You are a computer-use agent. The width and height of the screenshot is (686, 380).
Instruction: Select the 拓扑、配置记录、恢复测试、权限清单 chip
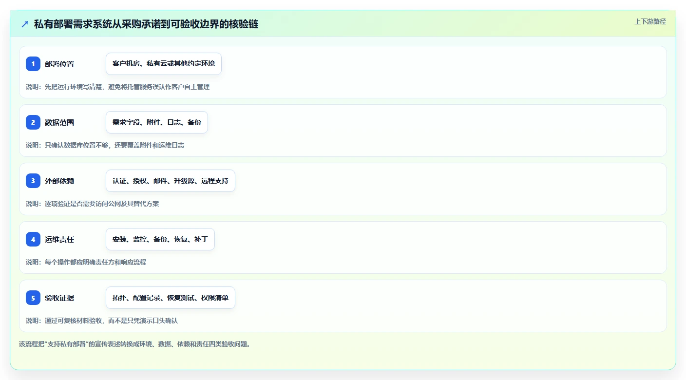171,298
